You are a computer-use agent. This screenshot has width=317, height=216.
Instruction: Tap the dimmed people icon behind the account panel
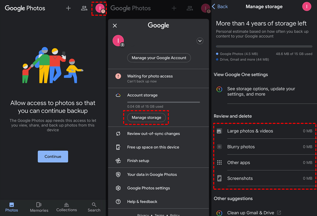[190, 8]
